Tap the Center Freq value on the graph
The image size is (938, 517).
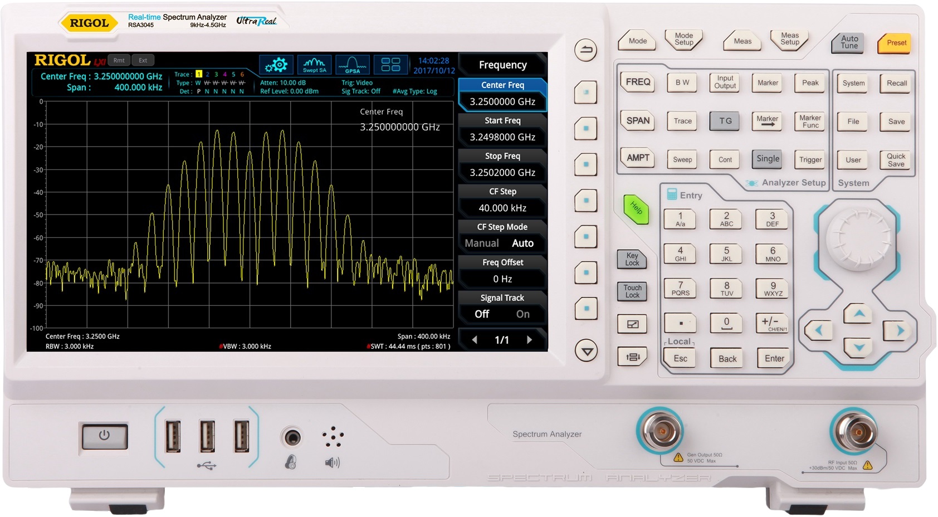click(400, 127)
